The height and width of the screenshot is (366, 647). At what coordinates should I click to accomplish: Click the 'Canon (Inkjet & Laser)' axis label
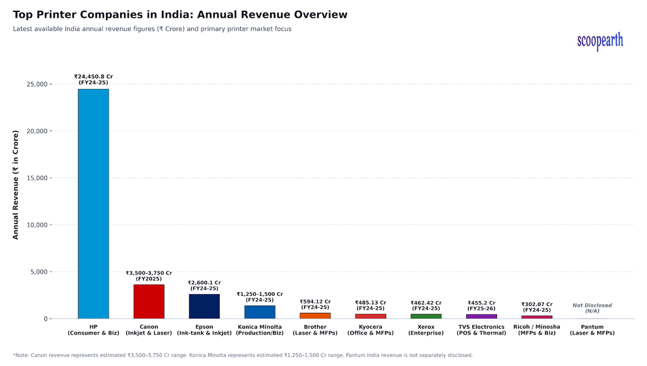149,330
